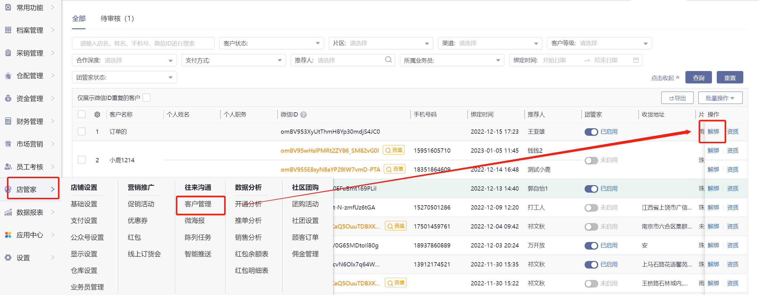The width and height of the screenshot is (759, 295).
Task: Click the 设置 gear icon in sidebar
Action: [8, 258]
